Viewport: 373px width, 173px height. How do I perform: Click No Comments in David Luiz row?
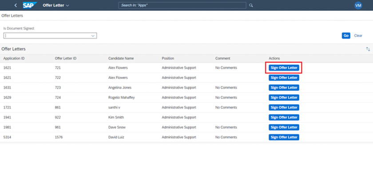[x=226, y=137]
